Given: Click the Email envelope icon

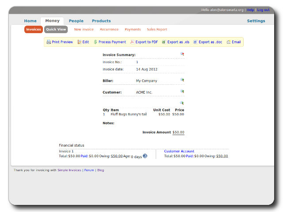Looking at the screenshot, I should 229,42.
